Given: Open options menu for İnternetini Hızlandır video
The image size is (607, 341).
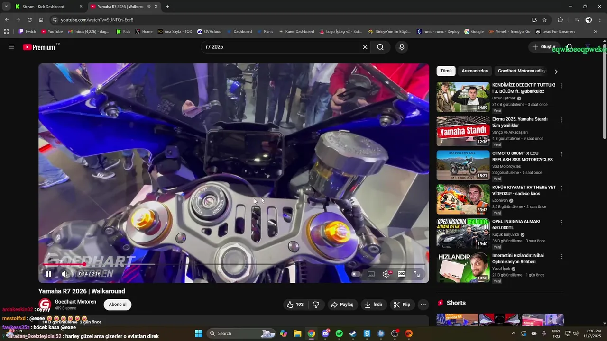Looking at the screenshot, I should pos(561,256).
